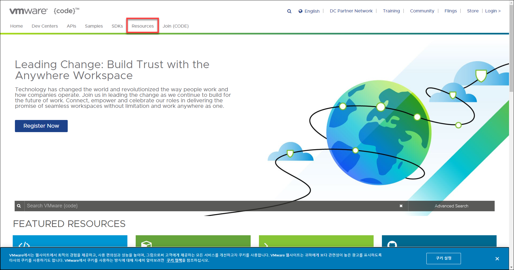Click the page vertical scrollbar
The width and height of the screenshot is (514, 270).
coord(512,48)
